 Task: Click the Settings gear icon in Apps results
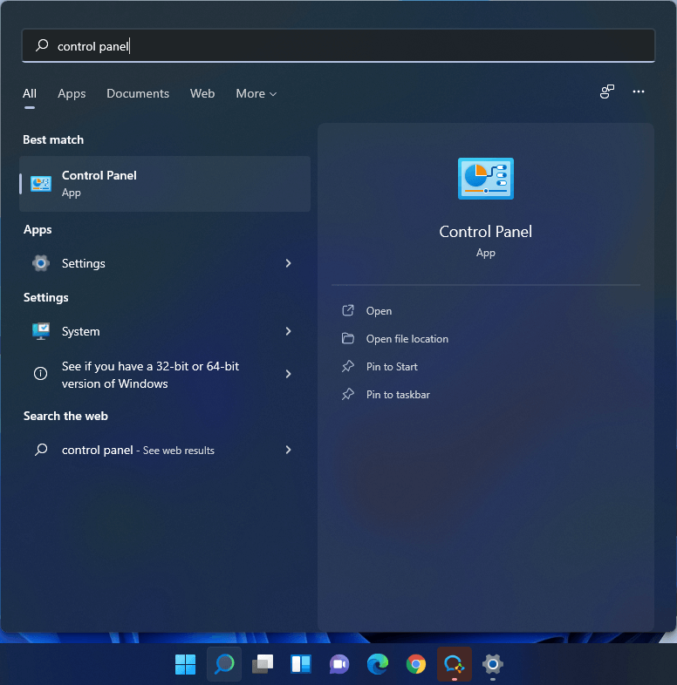41,263
